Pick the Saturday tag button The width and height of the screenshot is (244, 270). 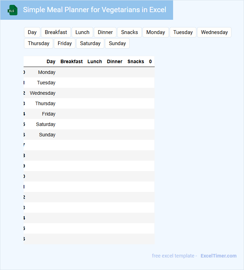(x=90, y=43)
